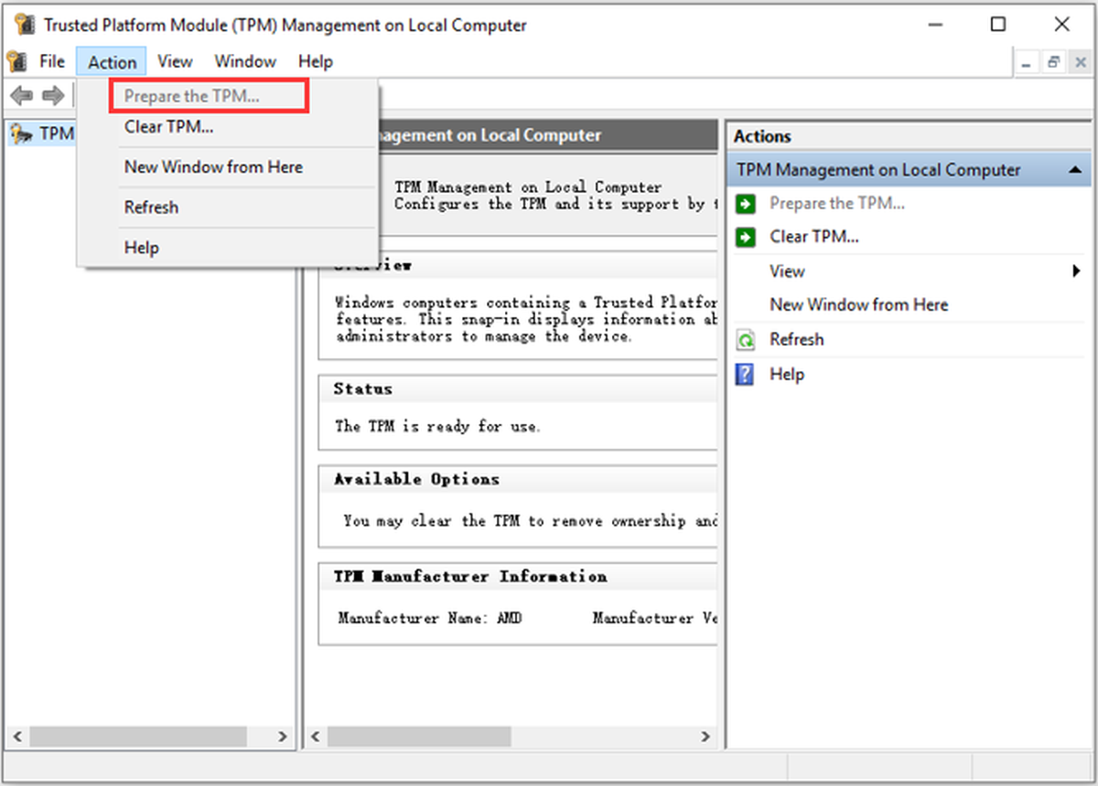Select the TPM key node icon in tree

coord(20,134)
